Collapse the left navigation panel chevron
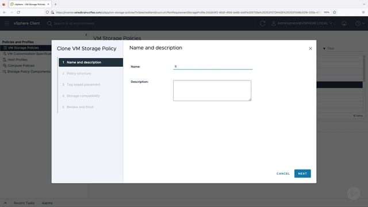Image resolution: width=368 pixels, height=207 pixels. (86, 34)
